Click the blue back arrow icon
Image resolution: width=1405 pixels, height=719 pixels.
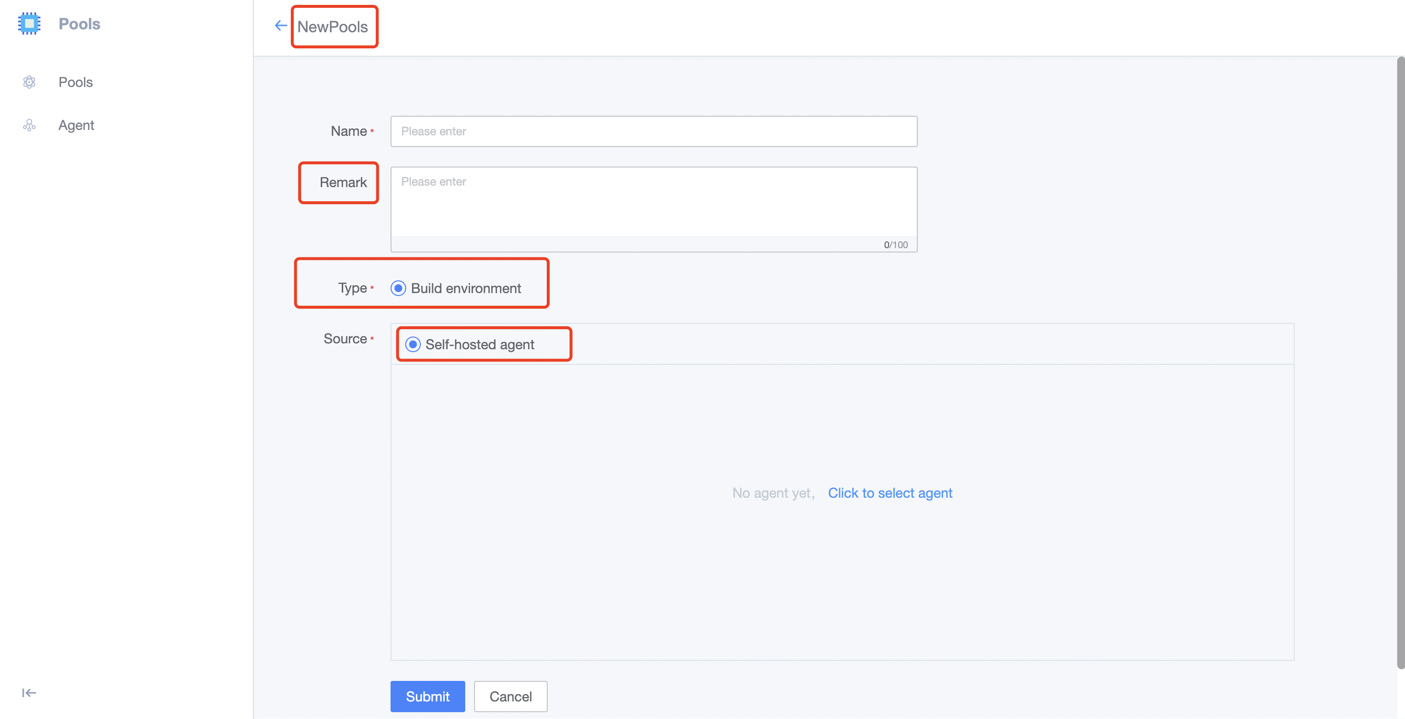280,25
